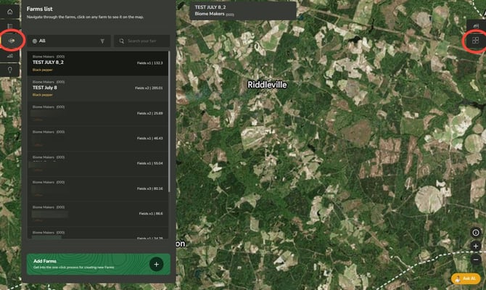Click Fields x2 | 205.01 value
The image size is (486, 290).
click(149, 88)
